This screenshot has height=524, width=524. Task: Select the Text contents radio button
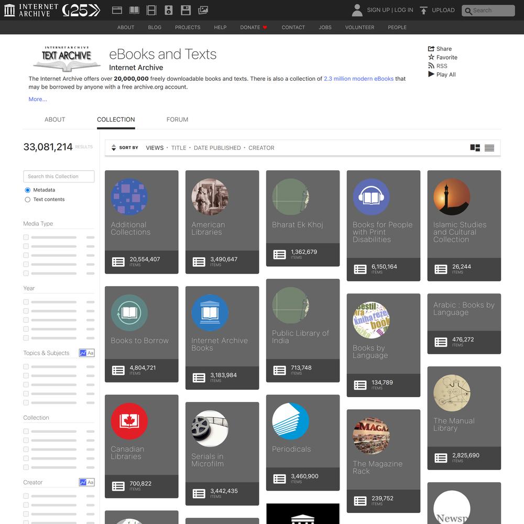tap(27, 200)
